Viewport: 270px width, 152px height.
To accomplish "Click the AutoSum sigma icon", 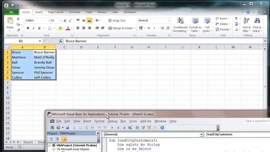I will pos(236,18).
